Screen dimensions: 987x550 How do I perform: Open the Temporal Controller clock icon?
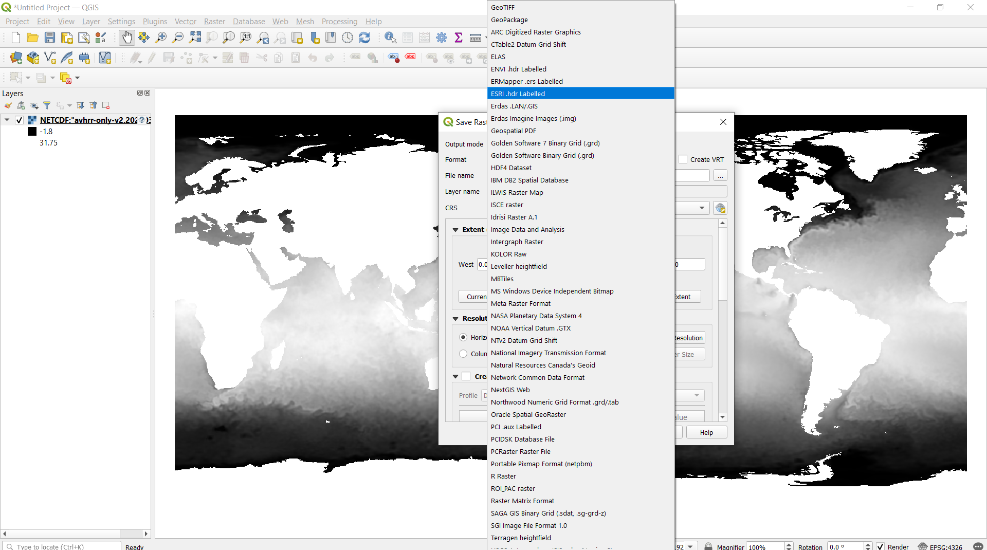click(348, 38)
